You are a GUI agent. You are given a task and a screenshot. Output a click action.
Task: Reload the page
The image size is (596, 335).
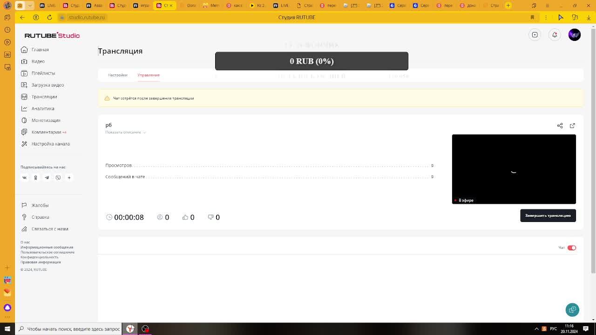coord(49,17)
